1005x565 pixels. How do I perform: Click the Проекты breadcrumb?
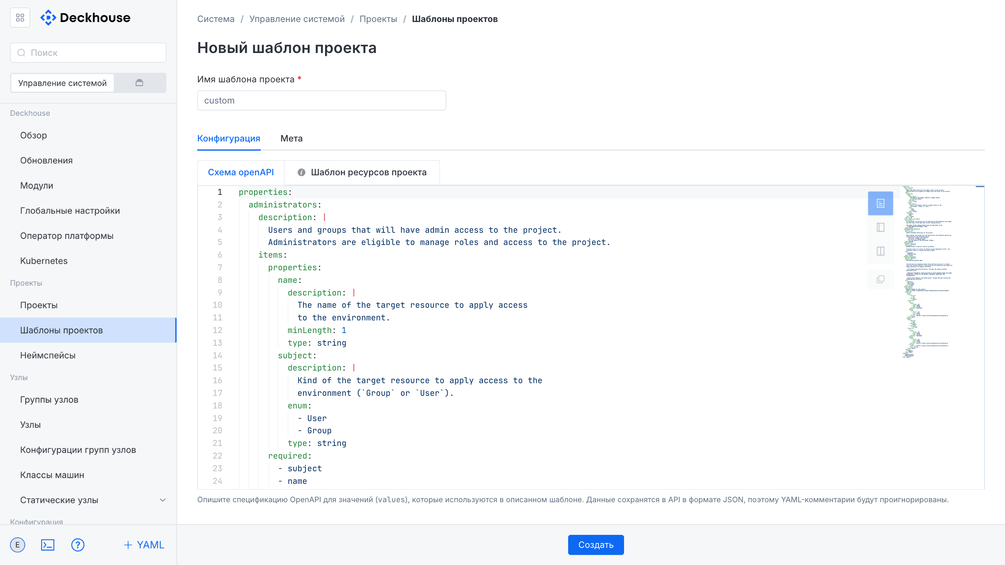coord(378,19)
